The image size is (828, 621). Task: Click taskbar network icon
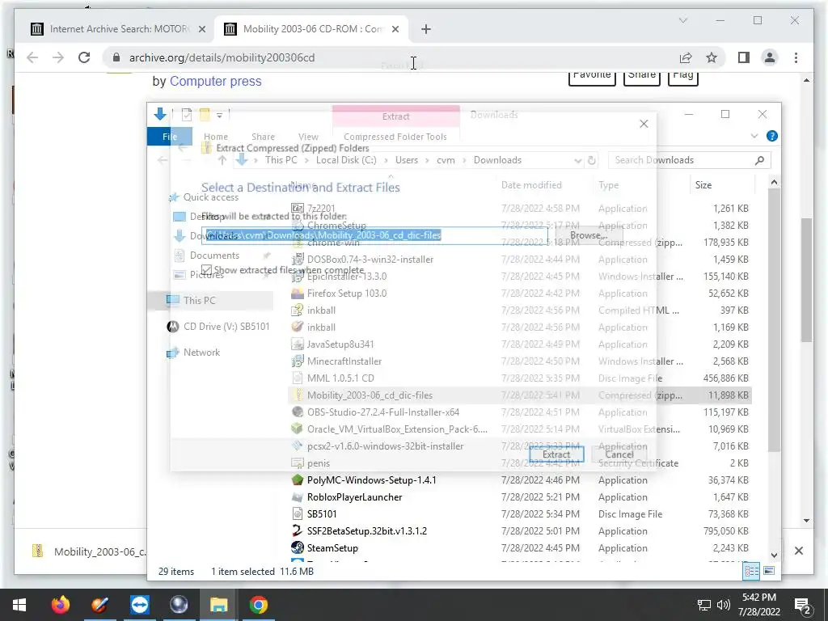[704, 605]
